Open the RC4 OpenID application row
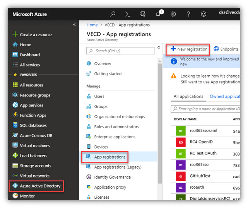 tap(205, 142)
